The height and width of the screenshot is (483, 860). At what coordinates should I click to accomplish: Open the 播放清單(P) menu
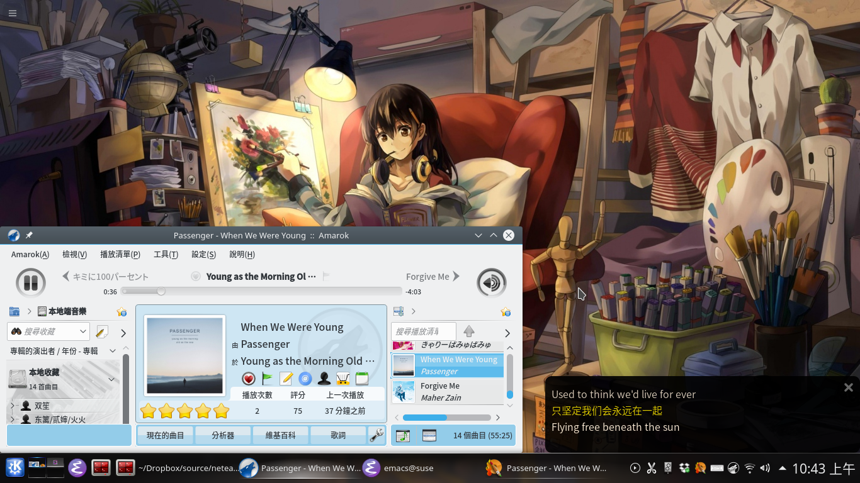120,254
